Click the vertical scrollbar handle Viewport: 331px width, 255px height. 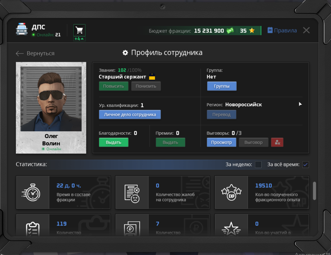pos(314,191)
